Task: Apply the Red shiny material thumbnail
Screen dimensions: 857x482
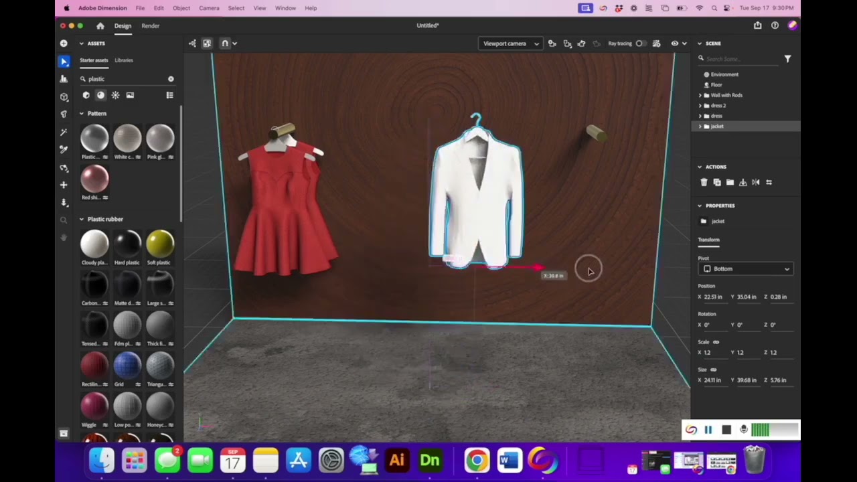Action: pos(94,178)
